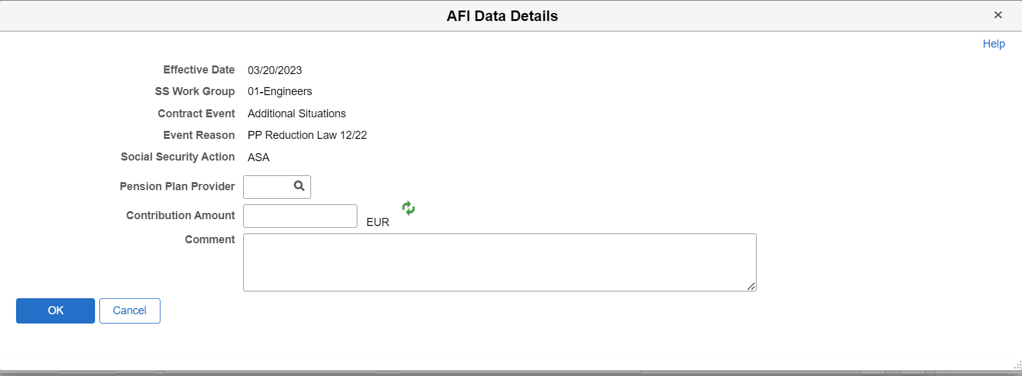Viewport: 1022px width, 376px height.
Task: Select the SS Work Group value 01-Engineers
Action: [x=280, y=91]
